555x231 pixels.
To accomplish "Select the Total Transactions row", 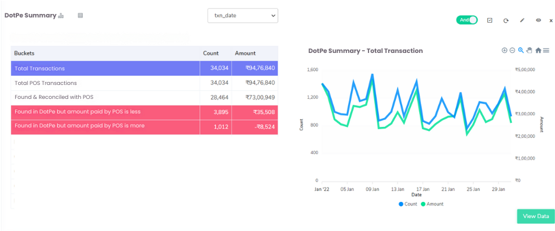I will [145, 68].
